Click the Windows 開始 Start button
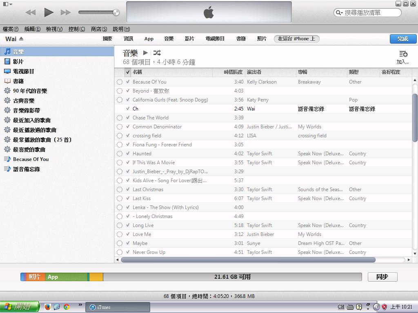Viewport: 418px width, 313px height. point(19,307)
